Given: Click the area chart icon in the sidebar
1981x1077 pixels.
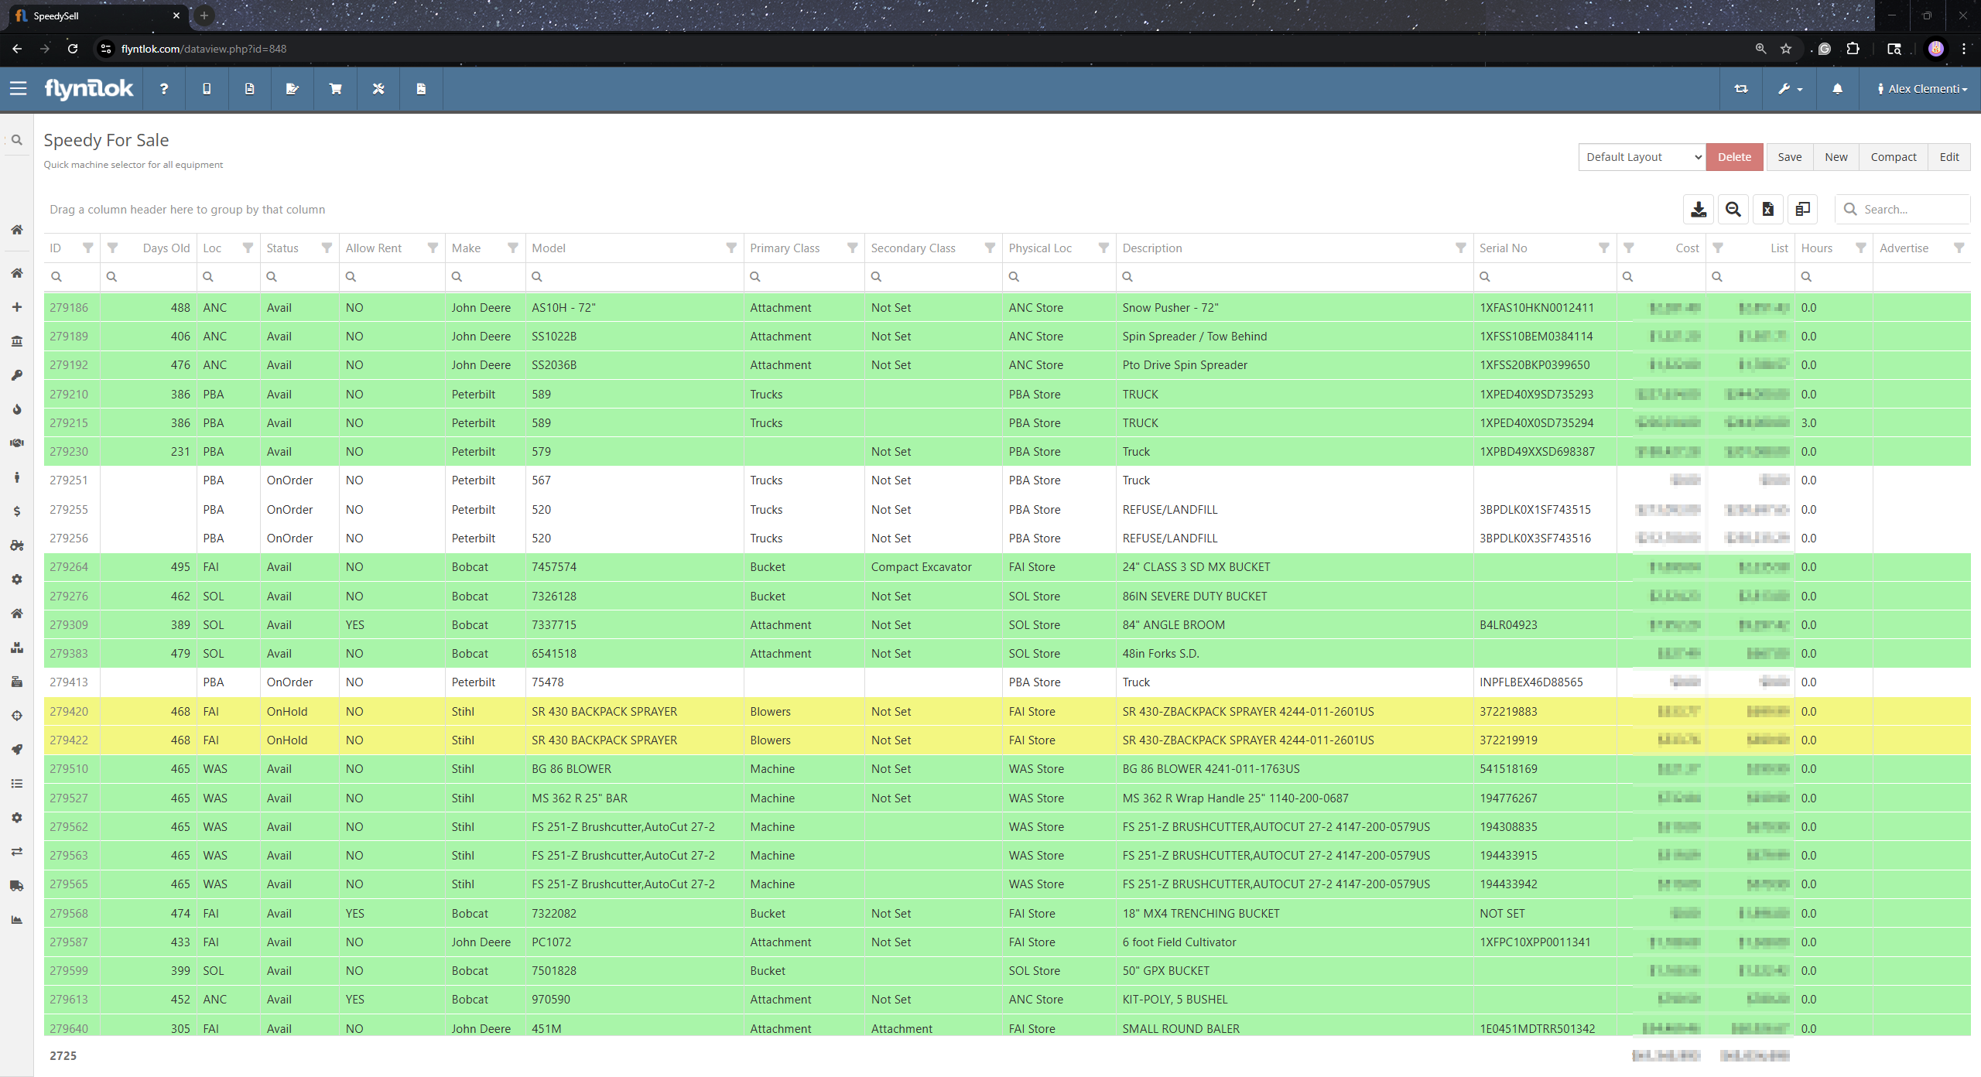Looking at the screenshot, I should click(16, 920).
